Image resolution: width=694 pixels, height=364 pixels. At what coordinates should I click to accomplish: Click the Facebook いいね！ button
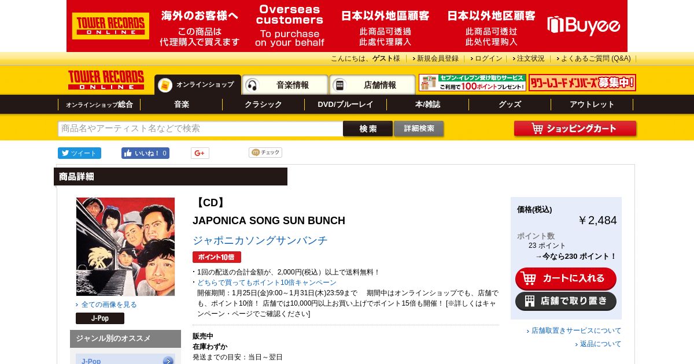(145, 153)
